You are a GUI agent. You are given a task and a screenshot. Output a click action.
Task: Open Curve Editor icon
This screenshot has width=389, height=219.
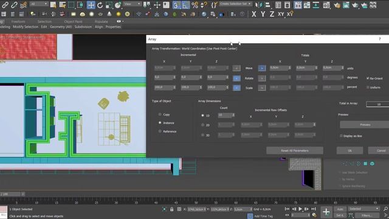[306, 5]
